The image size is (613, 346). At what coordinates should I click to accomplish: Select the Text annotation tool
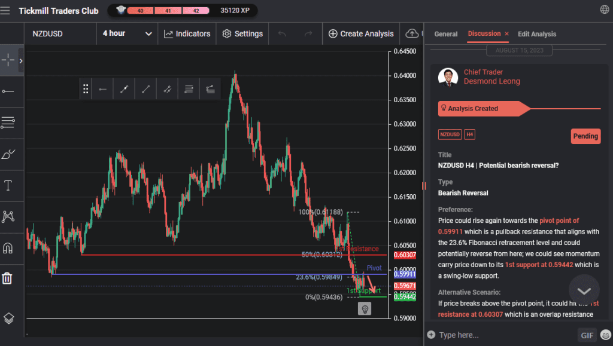coord(8,186)
